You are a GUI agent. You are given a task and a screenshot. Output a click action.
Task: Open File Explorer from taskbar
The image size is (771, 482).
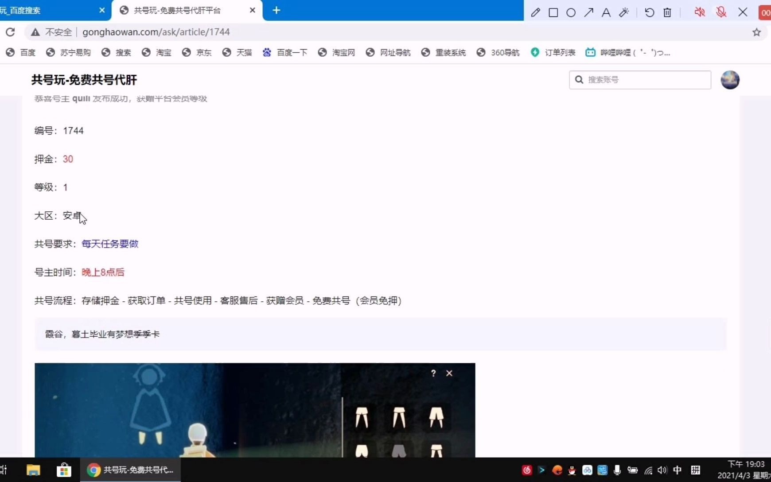(x=33, y=470)
